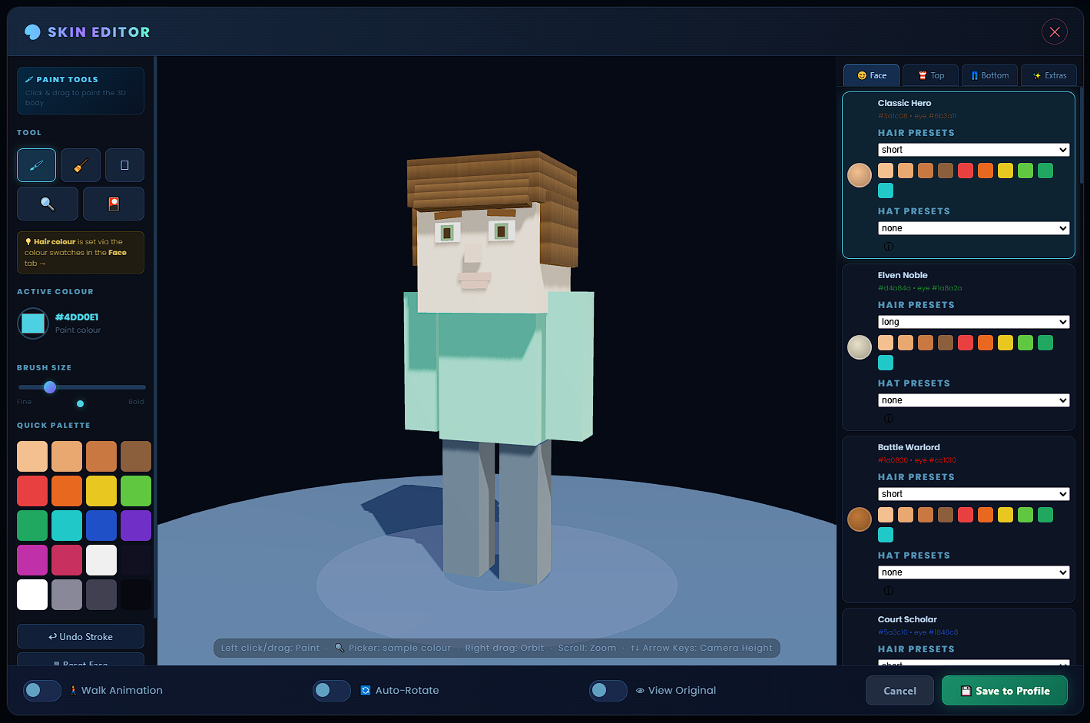Select the square outline tool
This screenshot has height=723, width=1090.
[x=124, y=165]
